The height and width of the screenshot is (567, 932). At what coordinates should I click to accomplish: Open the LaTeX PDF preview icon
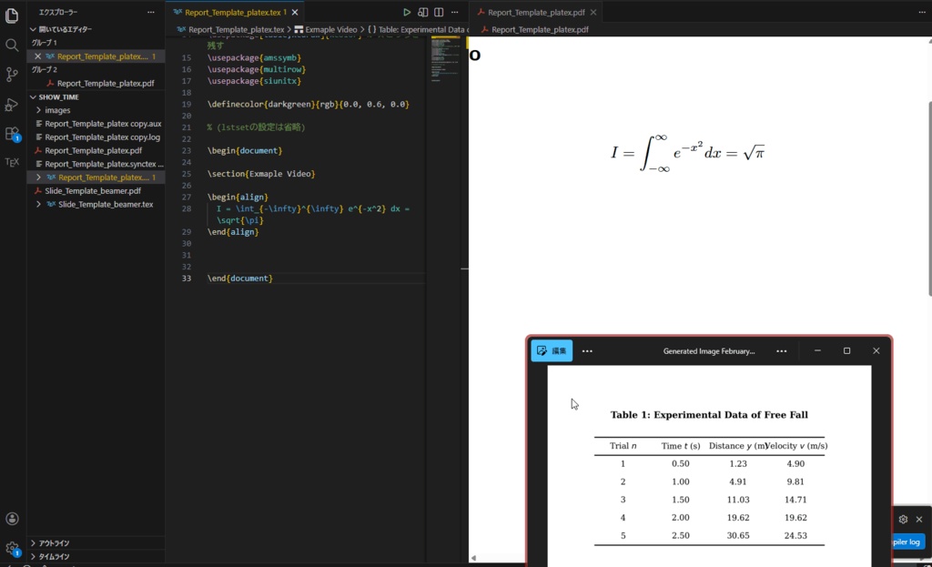(422, 12)
